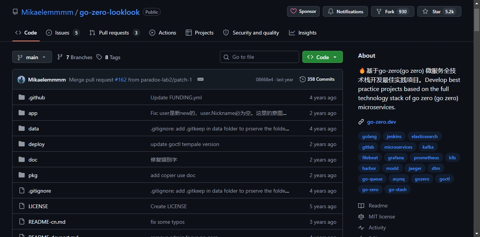Viewport: 480px width, 237px height.
Task: Open Security and quality tab
Action: point(251,33)
